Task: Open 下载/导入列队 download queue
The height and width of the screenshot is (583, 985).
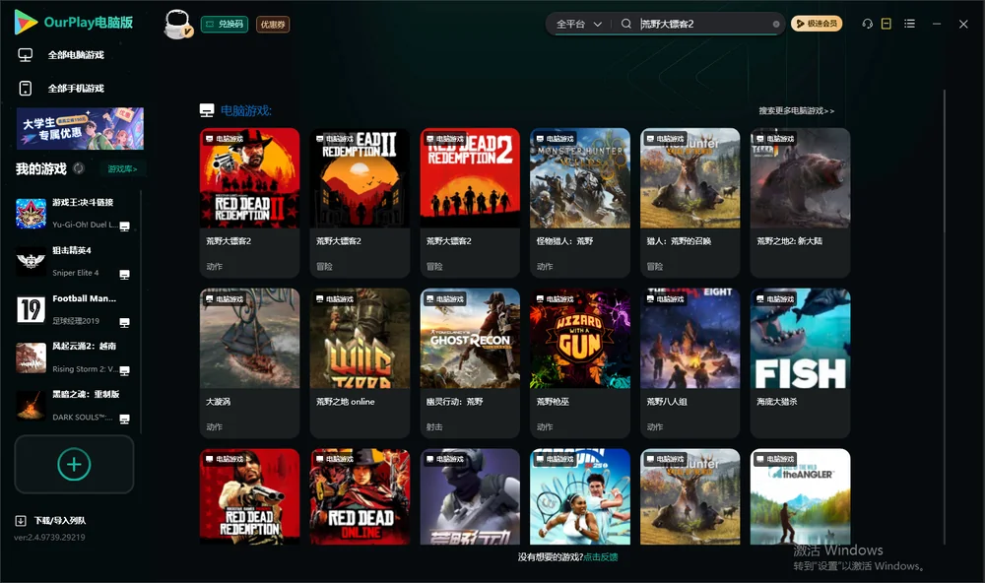Action: point(60,520)
